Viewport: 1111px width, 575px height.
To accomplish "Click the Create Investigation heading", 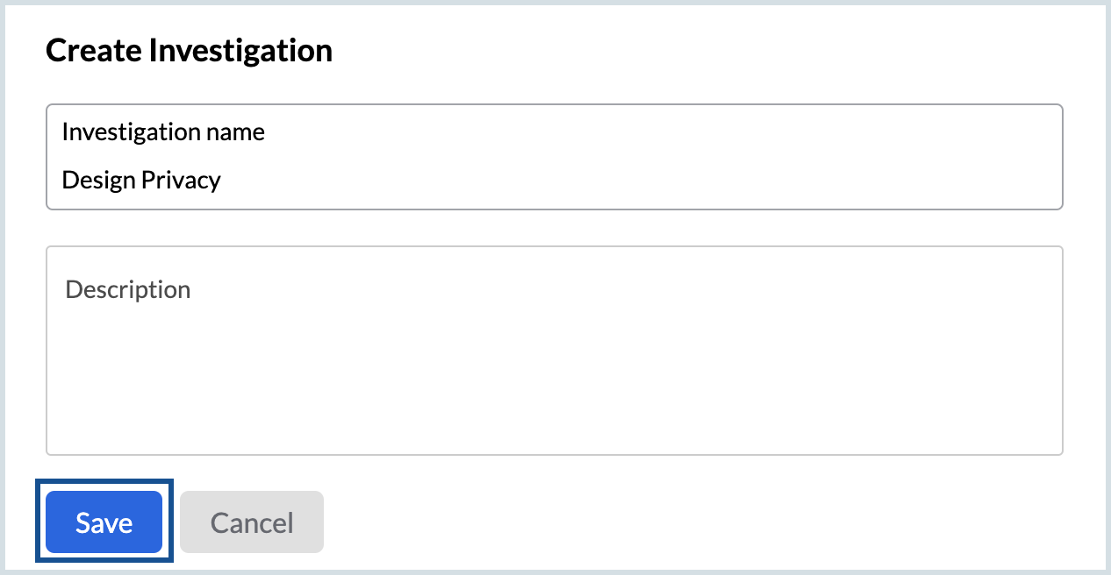I will tap(189, 51).
